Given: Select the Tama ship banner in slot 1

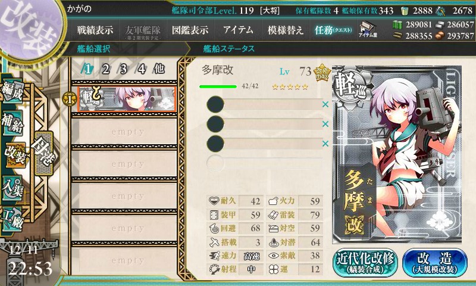Looking at the screenshot, I should point(127,99).
